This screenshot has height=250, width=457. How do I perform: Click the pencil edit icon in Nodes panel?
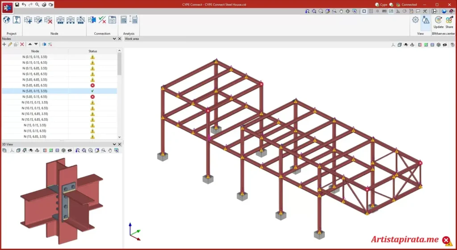coord(10,45)
